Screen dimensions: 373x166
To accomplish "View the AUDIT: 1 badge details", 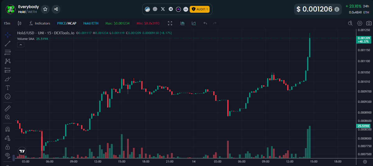I will (200, 9).
